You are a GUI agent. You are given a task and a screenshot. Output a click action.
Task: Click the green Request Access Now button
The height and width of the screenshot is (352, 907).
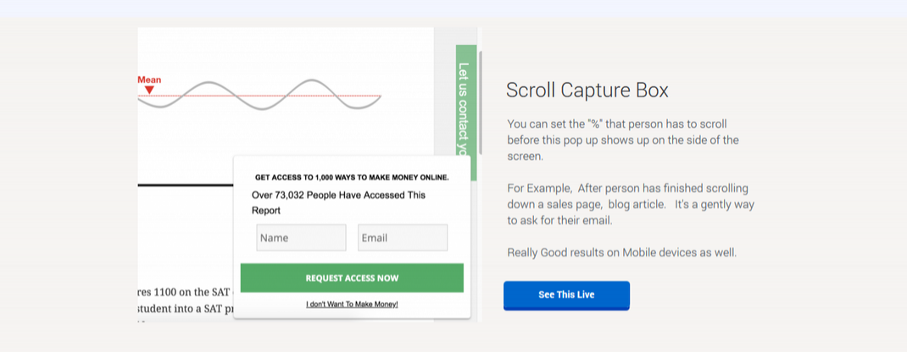pos(352,278)
